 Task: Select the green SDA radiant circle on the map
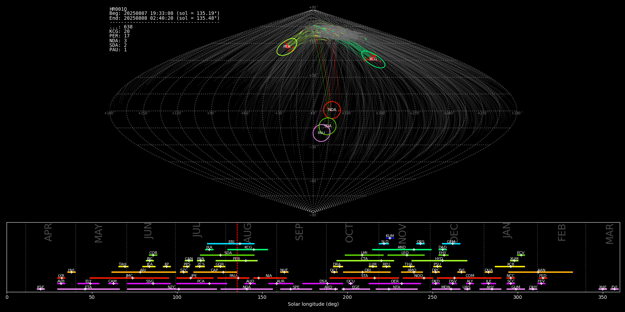tap(327, 126)
